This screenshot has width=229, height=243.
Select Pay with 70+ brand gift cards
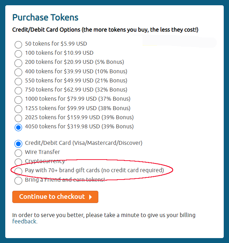(x=18, y=171)
